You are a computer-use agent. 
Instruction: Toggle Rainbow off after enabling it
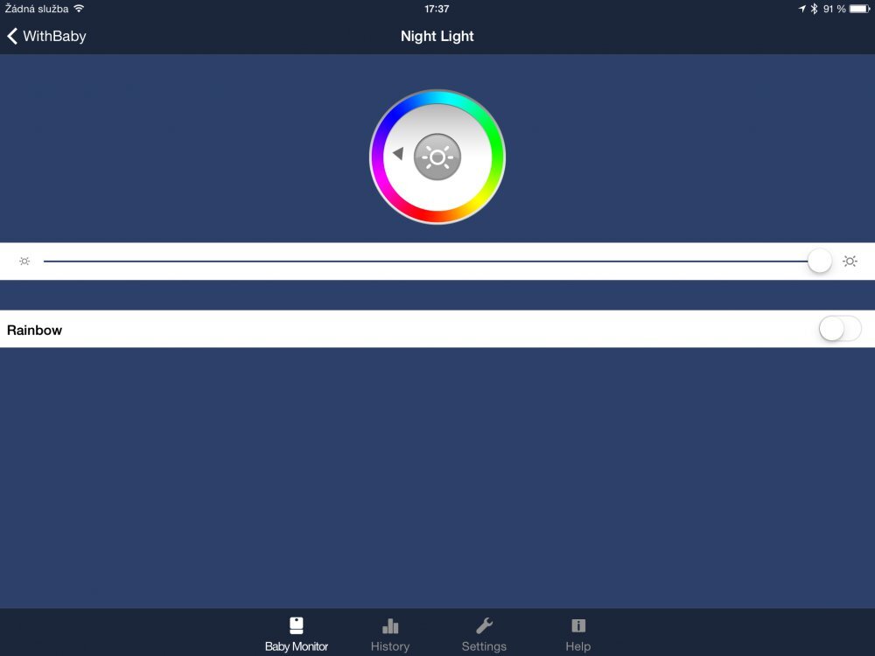838,329
